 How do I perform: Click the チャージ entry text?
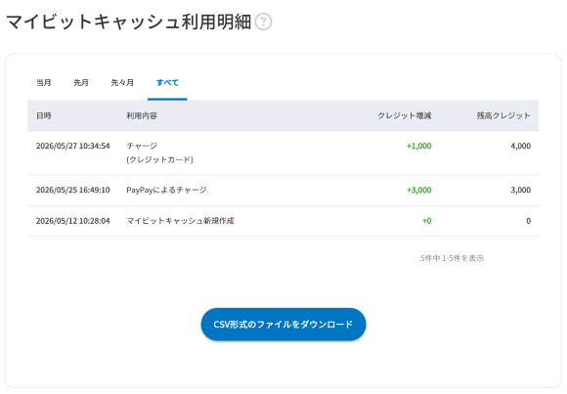(x=142, y=146)
